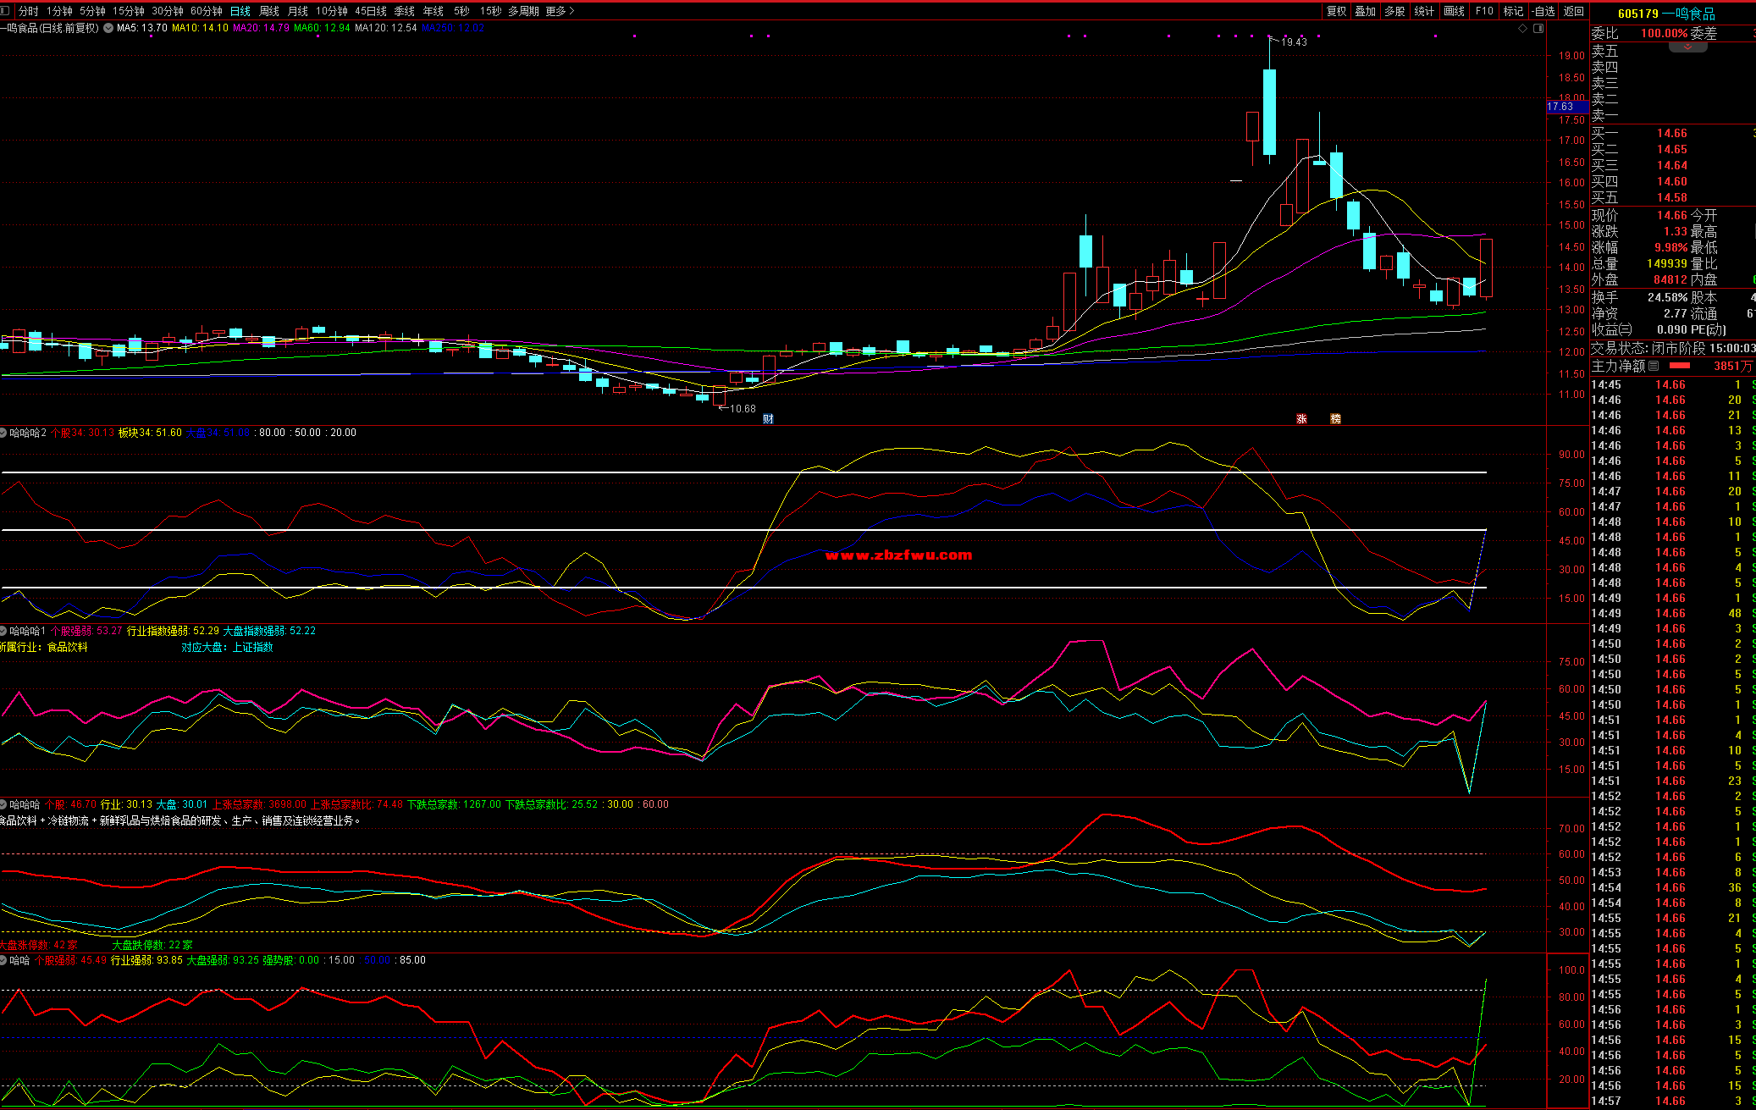Open 哈哈哈 indicator settings icon
Image resolution: width=1756 pixels, height=1110 pixels.
[x=3, y=804]
